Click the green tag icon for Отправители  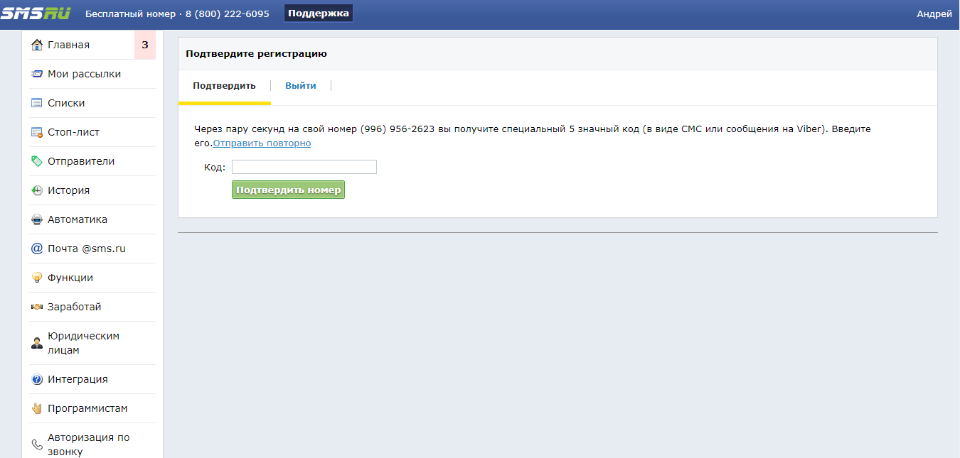(x=37, y=161)
